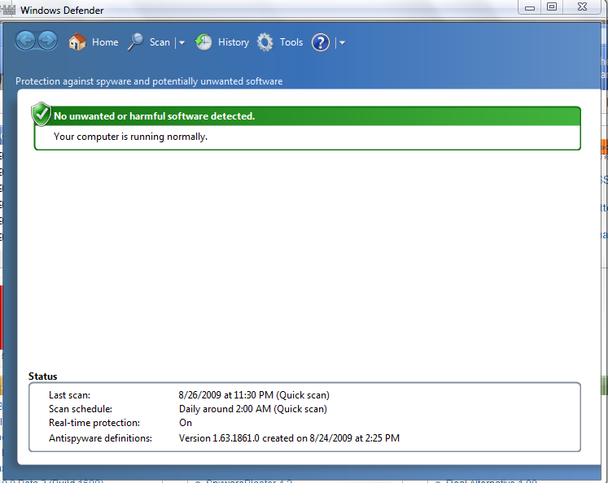The height and width of the screenshot is (483, 608).
Task: Click the real-time protection 'On' value
Action: [186, 423]
